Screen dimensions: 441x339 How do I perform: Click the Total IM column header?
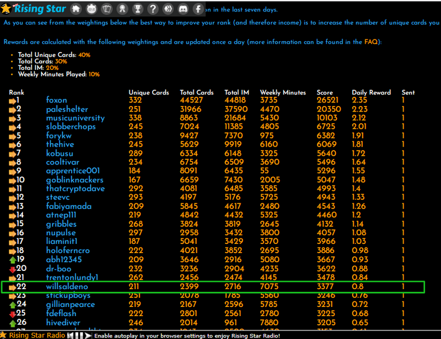[x=237, y=93]
